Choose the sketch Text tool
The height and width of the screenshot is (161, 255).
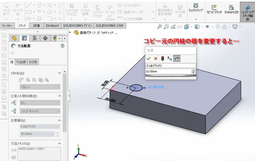click(60, 12)
